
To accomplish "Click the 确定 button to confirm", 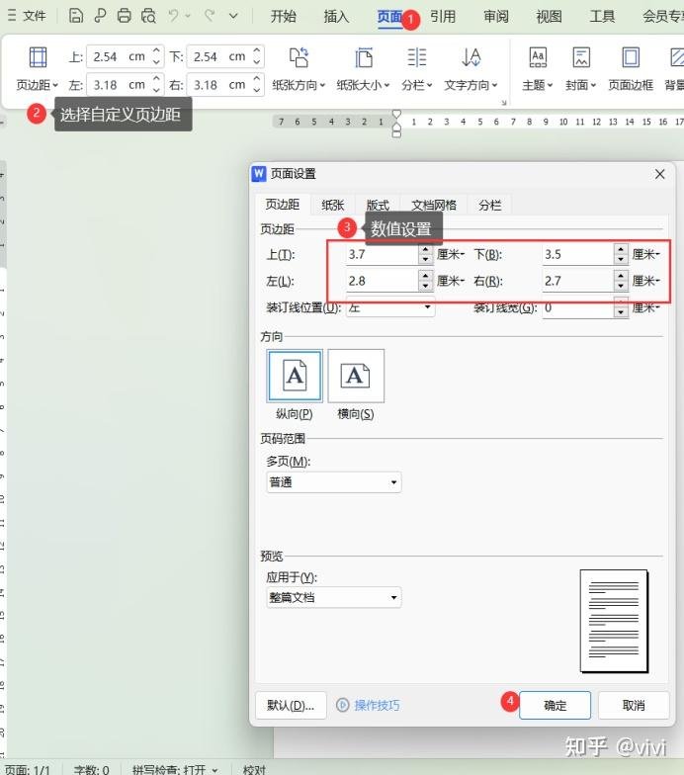I will click(555, 705).
